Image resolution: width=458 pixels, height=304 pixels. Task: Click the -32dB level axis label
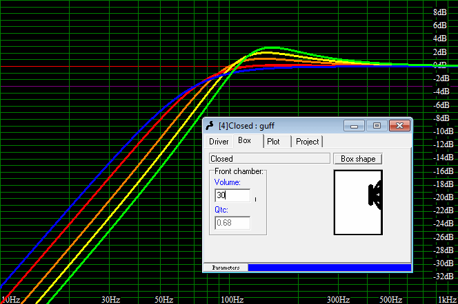(443, 276)
